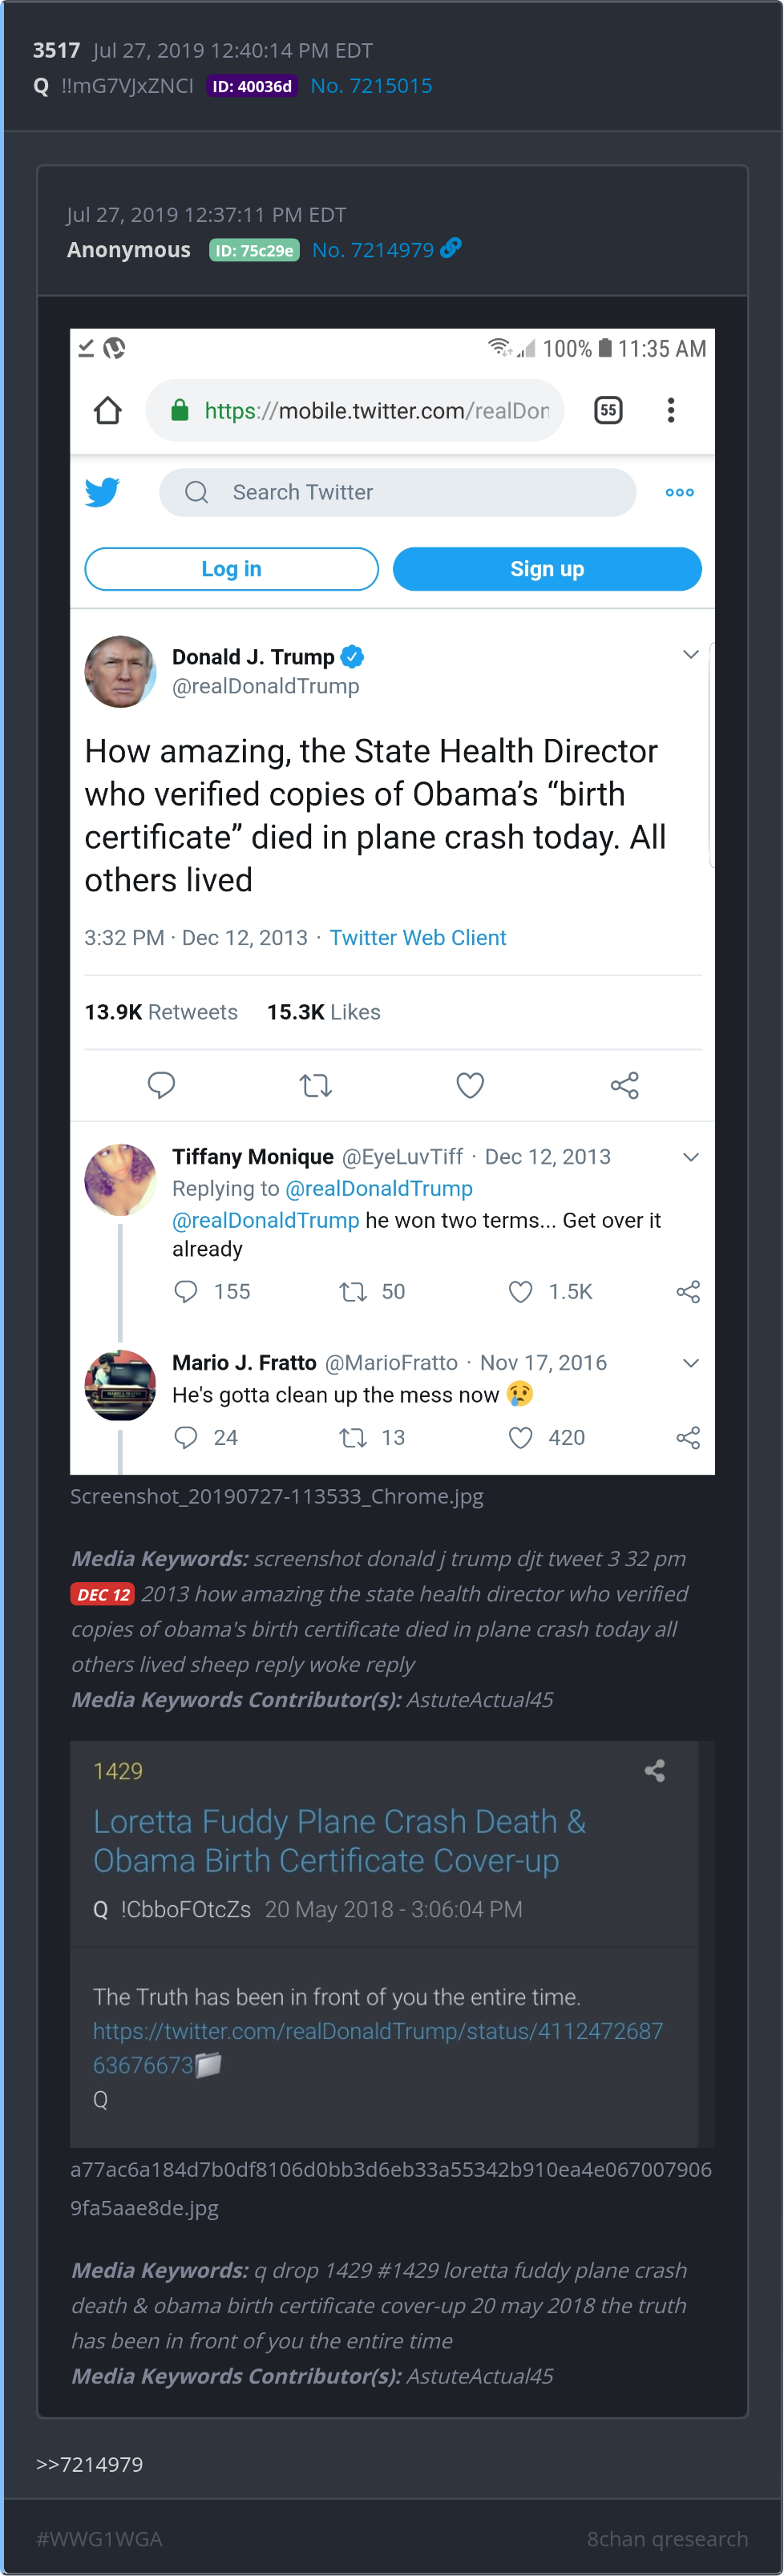
Task: Focus the Search Twitter field
Action: click(398, 492)
